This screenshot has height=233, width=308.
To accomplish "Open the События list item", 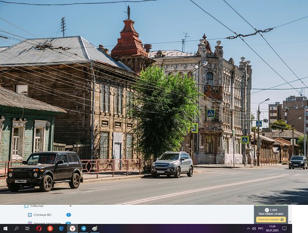I will (x=37, y=206).
